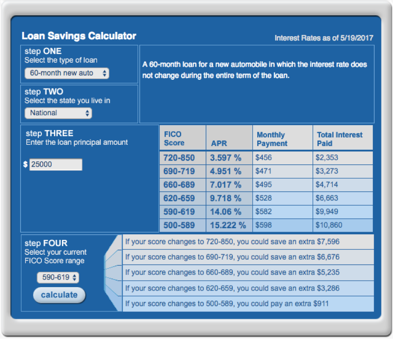393x339 pixels.
Task: Click the row saying save an extra $7,596
Action: click(248, 242)
